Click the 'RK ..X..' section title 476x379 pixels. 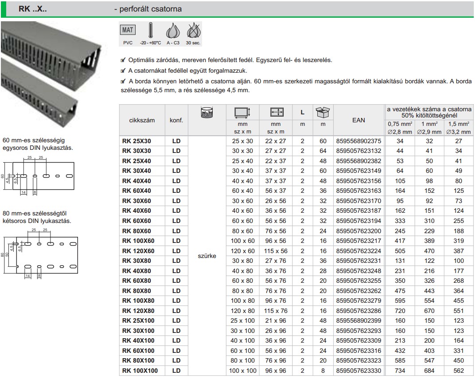click(x=32, y=9)
